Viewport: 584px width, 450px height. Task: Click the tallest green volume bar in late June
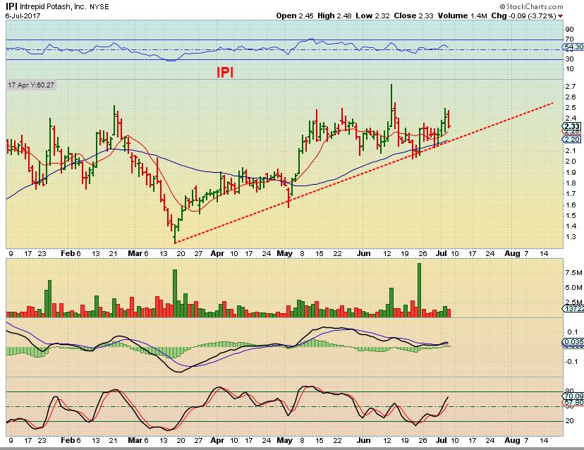tap(420, 290)
